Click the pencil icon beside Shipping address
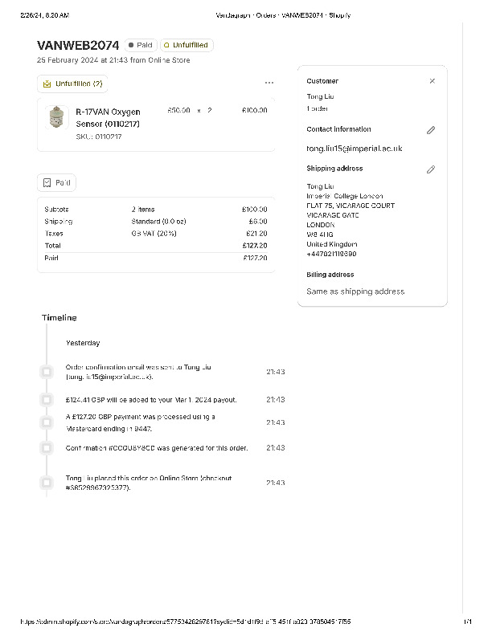This screenshot has height=636, width=492. [431, 169]
